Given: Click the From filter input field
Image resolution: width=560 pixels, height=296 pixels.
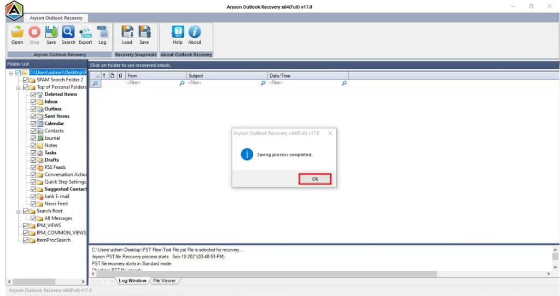Looking at the screenshot, I should [x=152, y=83].
